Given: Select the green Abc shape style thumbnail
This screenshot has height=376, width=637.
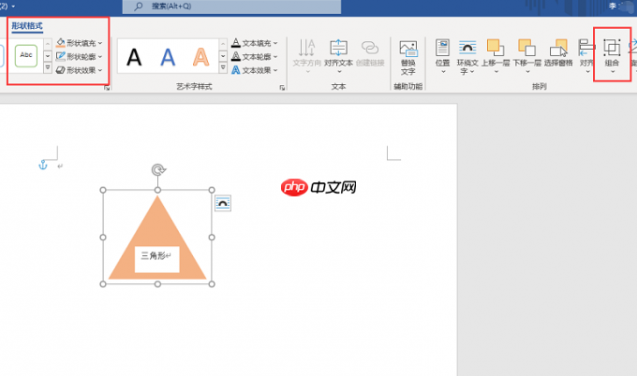Looking at the screenshot, I should point(26,55).
